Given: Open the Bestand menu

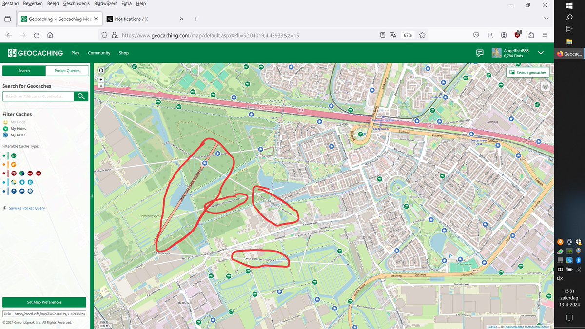Looking at the screenshot, I should click(11, 4).
